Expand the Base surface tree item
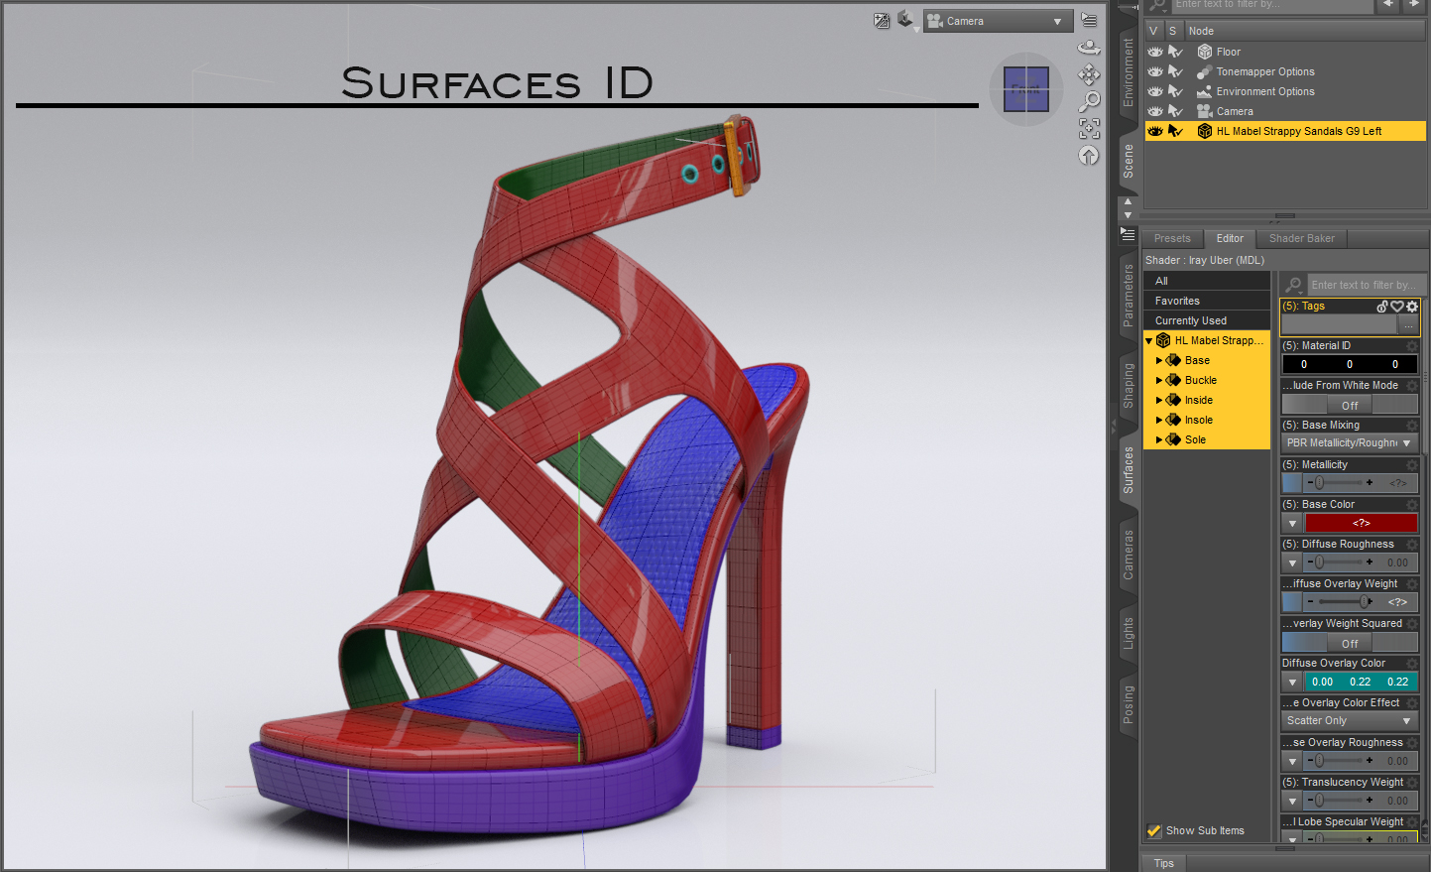Viewport: 1431px width, 872px height. (1159, 360)
